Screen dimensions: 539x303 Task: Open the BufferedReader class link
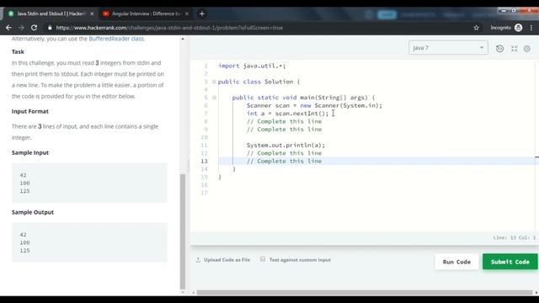(x=116, y=39)
